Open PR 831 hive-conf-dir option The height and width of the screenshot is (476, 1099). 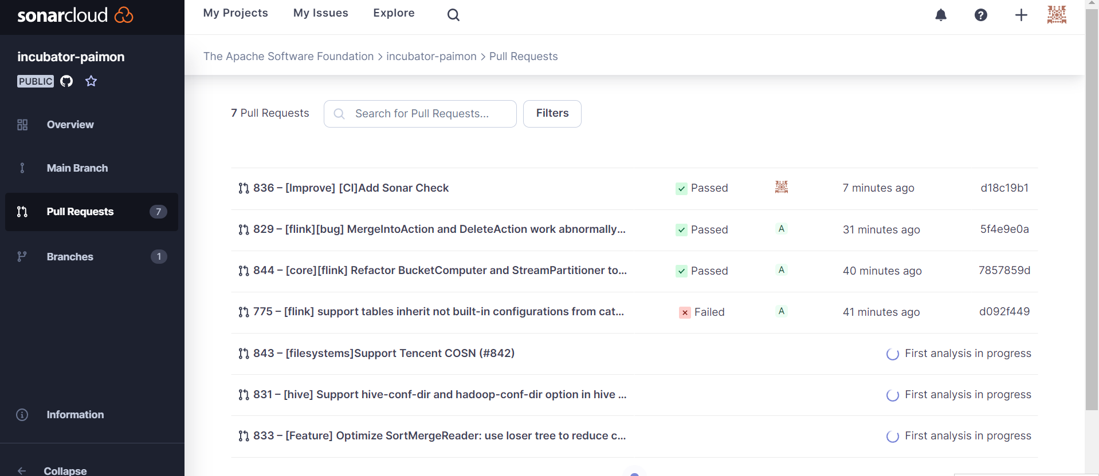tap(439, 395)
